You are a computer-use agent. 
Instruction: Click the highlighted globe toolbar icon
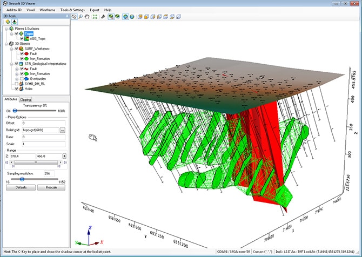point(125,17)
